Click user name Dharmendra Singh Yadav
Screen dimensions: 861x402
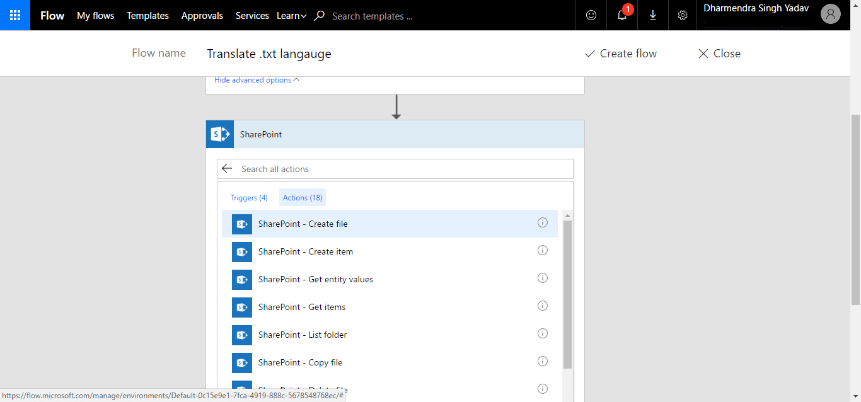(x=756, y=8)
